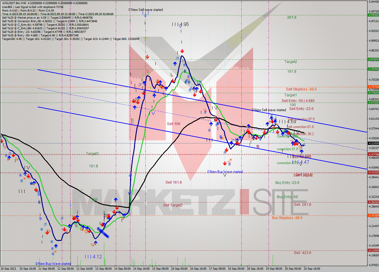Image resolution: width=379 pixels, height=272 pixels.
Task: Click the '10 Sep 2023' date axis label
Action: 8,269
